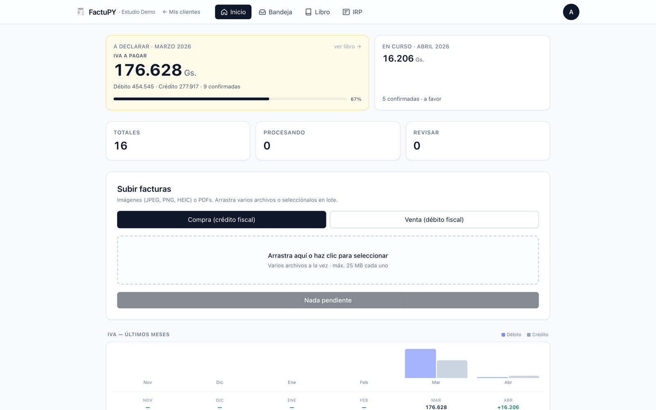Open the Inicio tab
Screen dimensions: 656x410
pos(233,12)
